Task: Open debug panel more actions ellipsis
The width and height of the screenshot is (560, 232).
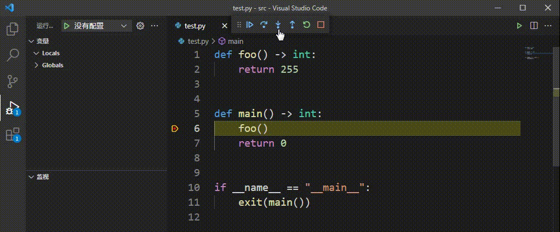Action: pos(155,26)
